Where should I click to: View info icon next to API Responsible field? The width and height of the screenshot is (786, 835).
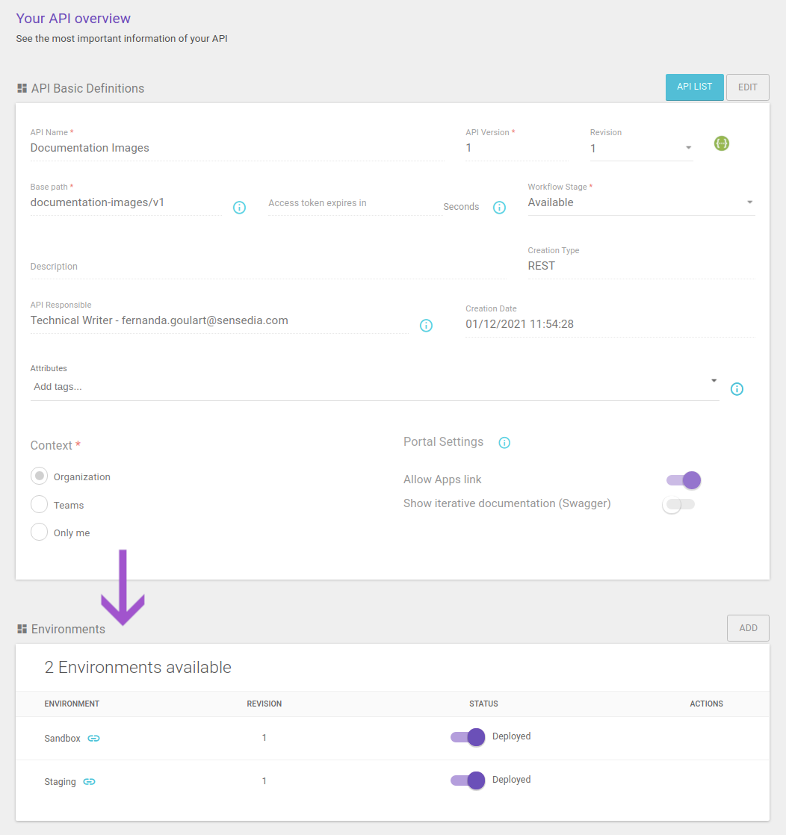(426, 326)
